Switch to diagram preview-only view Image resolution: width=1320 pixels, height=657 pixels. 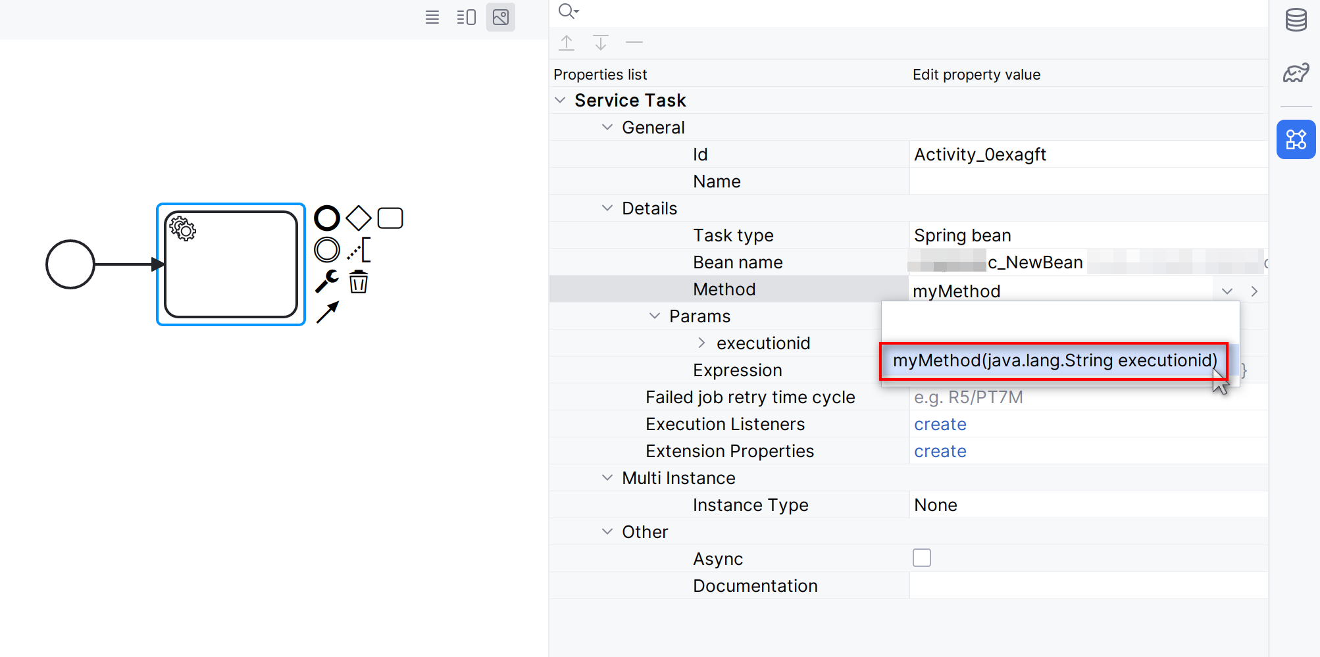[x=501, y=17]
